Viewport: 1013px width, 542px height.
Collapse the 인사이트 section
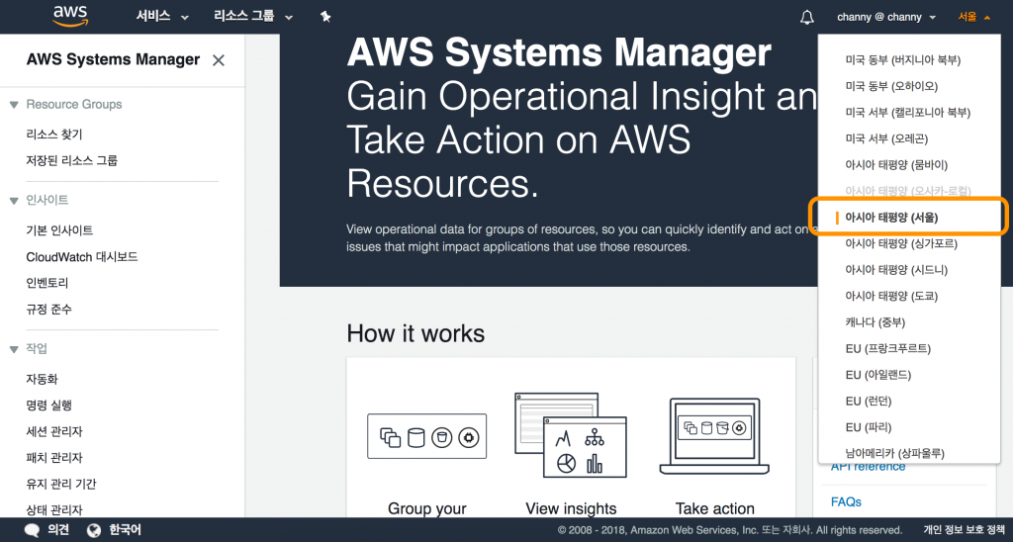[14, 201]
